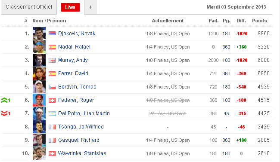Select the red Live tab

[x=70, y=7]
